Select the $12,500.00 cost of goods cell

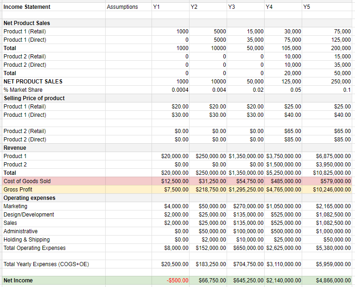[171, 181]
